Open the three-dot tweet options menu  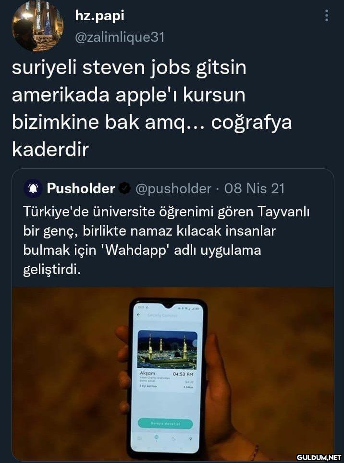326,15
